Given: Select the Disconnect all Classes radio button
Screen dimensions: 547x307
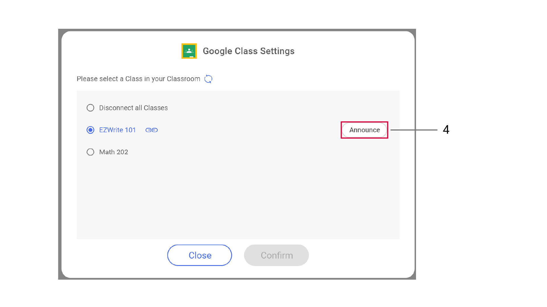Looking at the screenshot, I should click(x=90, y=108).
